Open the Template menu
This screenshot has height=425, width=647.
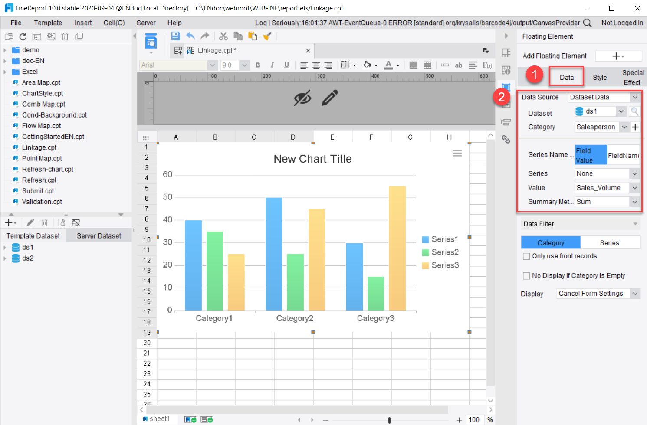tap(48, 23)
